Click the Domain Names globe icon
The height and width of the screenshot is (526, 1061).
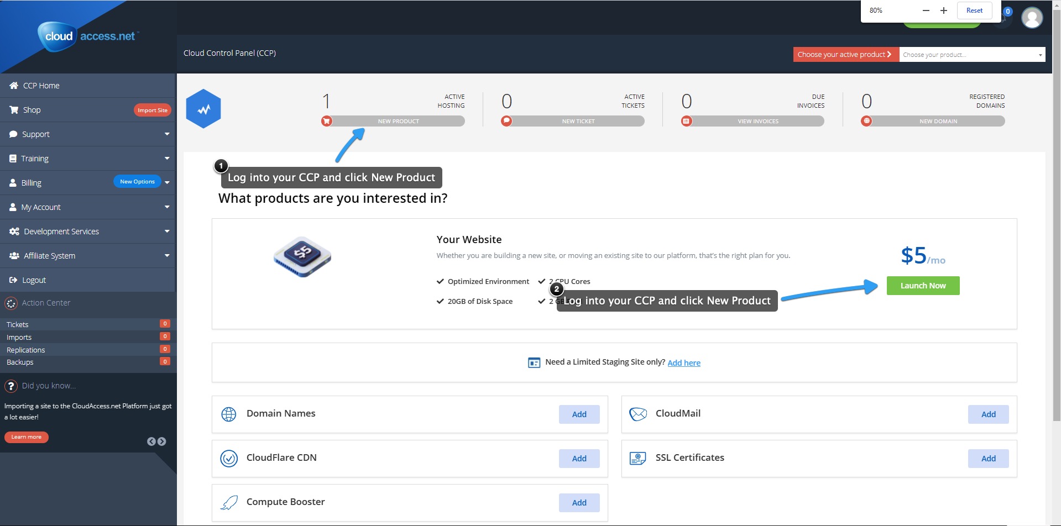click(229, 414)
